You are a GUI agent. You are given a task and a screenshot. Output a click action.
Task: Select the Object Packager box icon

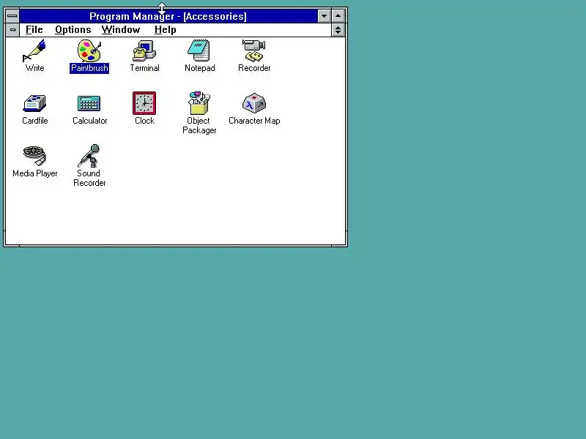coord(199,103)
